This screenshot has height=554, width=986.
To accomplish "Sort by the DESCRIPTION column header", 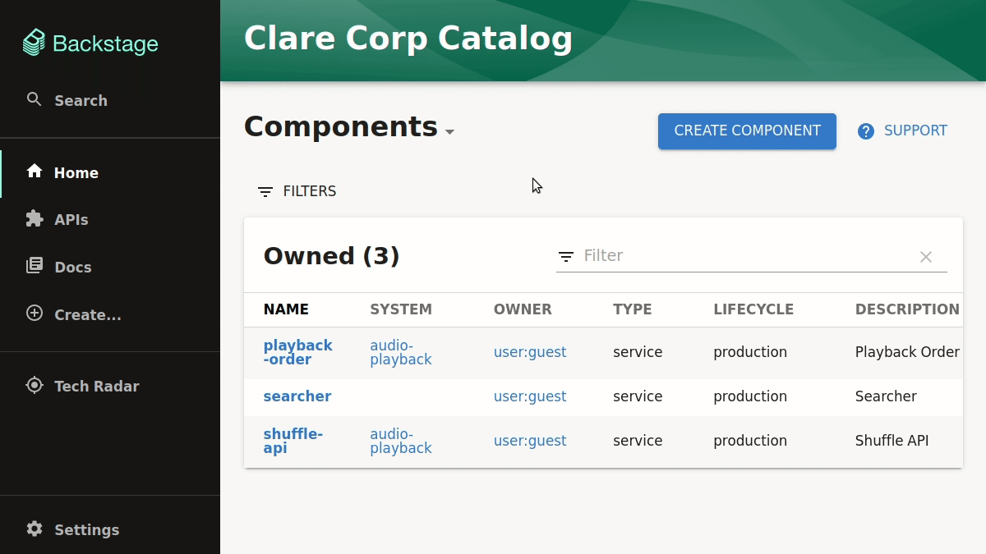I will click(x=907, y=309).
